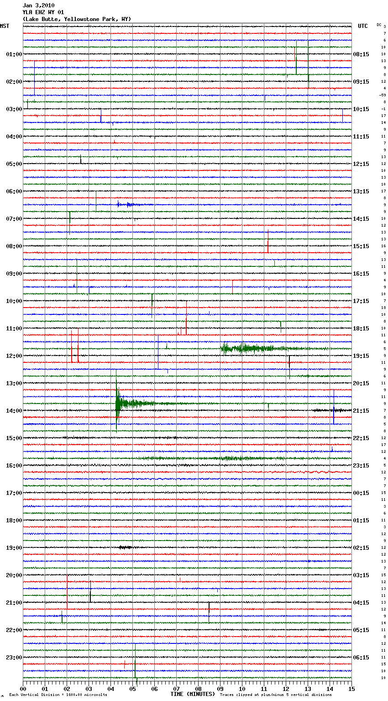Click the 18:15 UTC time label

pos(361,329)
